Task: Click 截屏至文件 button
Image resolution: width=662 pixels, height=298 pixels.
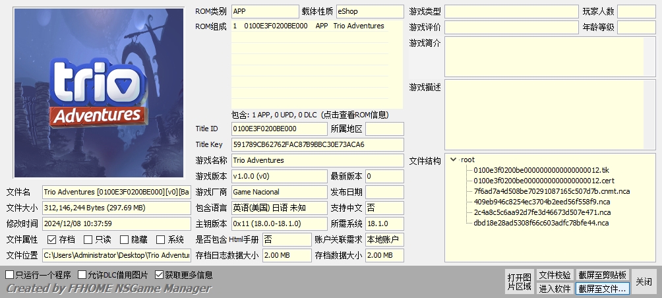Action: tap(603, 288)
